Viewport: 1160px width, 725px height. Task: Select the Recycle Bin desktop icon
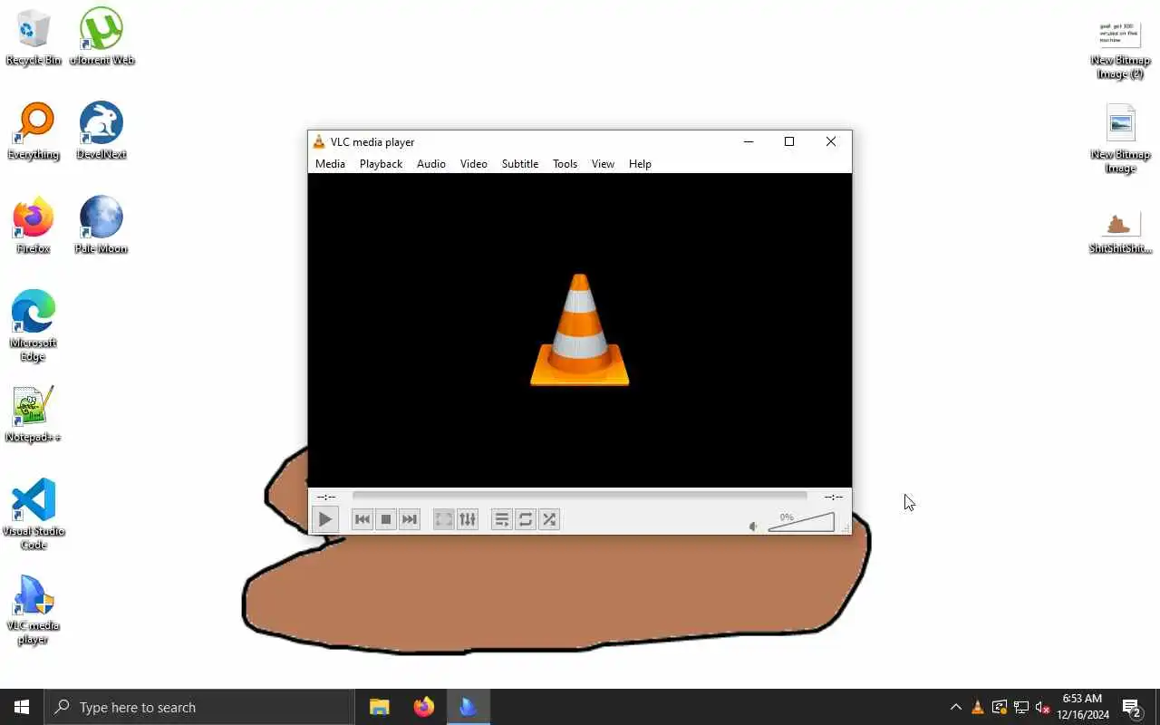click(x=34, y=36)
